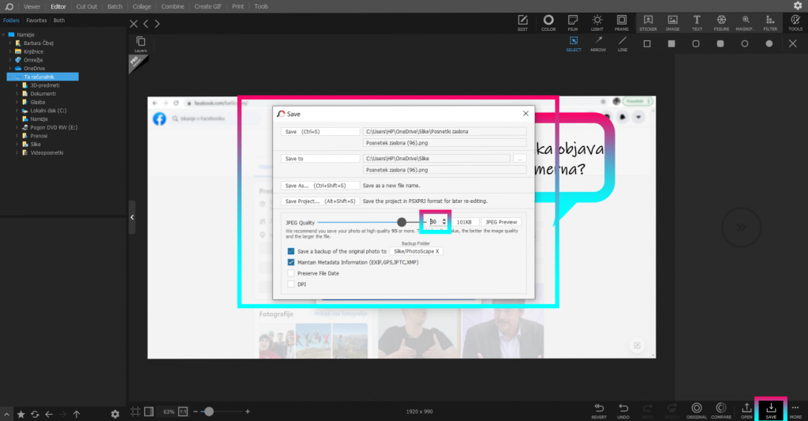Choose the outlined rounded rectangle shape

(x=696, y=44)
